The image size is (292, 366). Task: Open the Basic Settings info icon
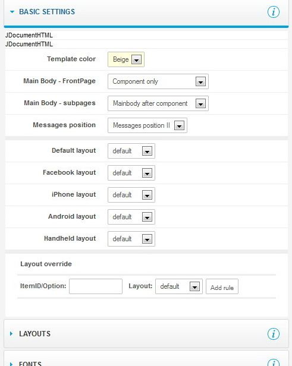pyautogui.click(x=274, y=12)
